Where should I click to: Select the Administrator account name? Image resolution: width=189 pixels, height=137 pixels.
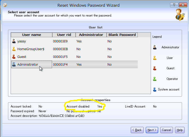click(x=28, y=64)
